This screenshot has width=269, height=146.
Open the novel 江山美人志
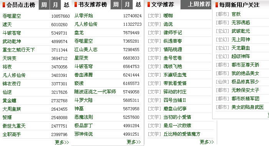86,50
